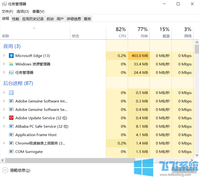Click Chrome极速崩溃上报服务 process icon
This screenshot has width=199, height=177.
11,143
